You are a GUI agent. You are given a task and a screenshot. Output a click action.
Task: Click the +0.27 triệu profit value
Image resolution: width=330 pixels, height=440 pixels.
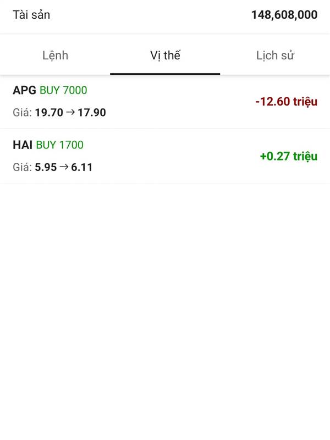[x=289, y=156]
